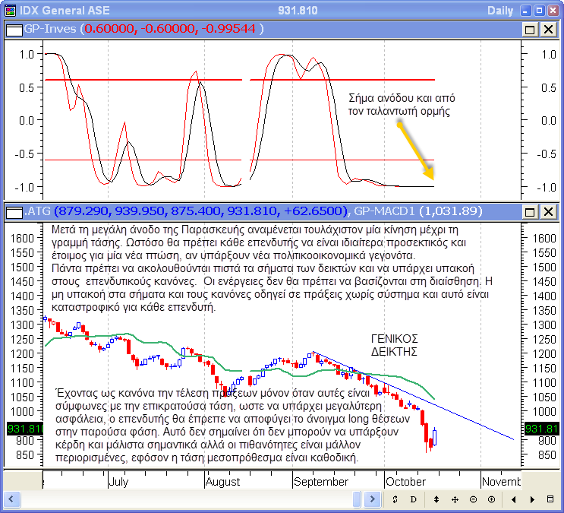
Task: Click the 'ΓΕΝΙΚΟΣ ΔΕΙΚΤΗΣ' text label
Action: click(395, 345)
